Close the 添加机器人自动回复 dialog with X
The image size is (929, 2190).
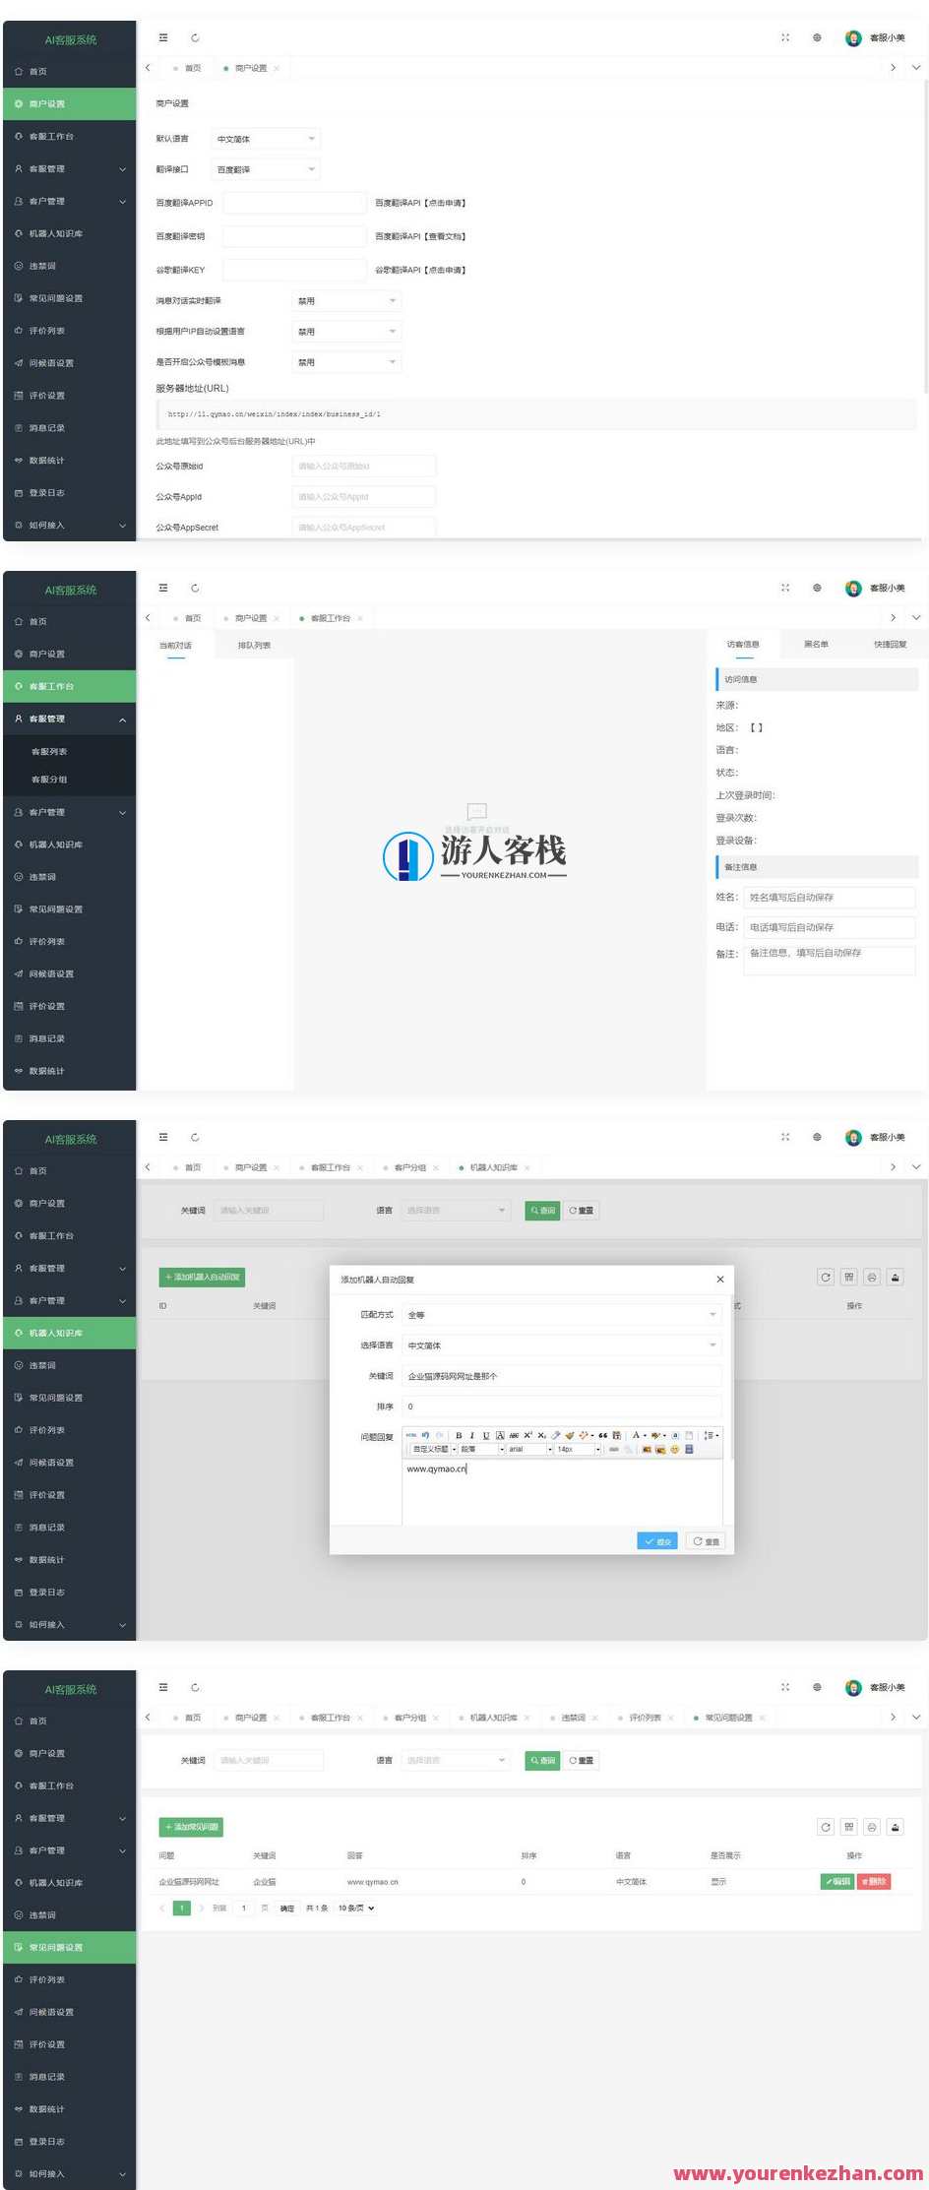(720, 1280)
